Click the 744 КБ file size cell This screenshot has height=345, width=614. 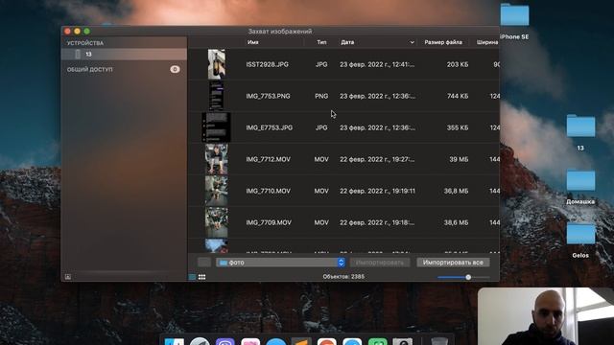pyautogui.click(x=458, y=96)
